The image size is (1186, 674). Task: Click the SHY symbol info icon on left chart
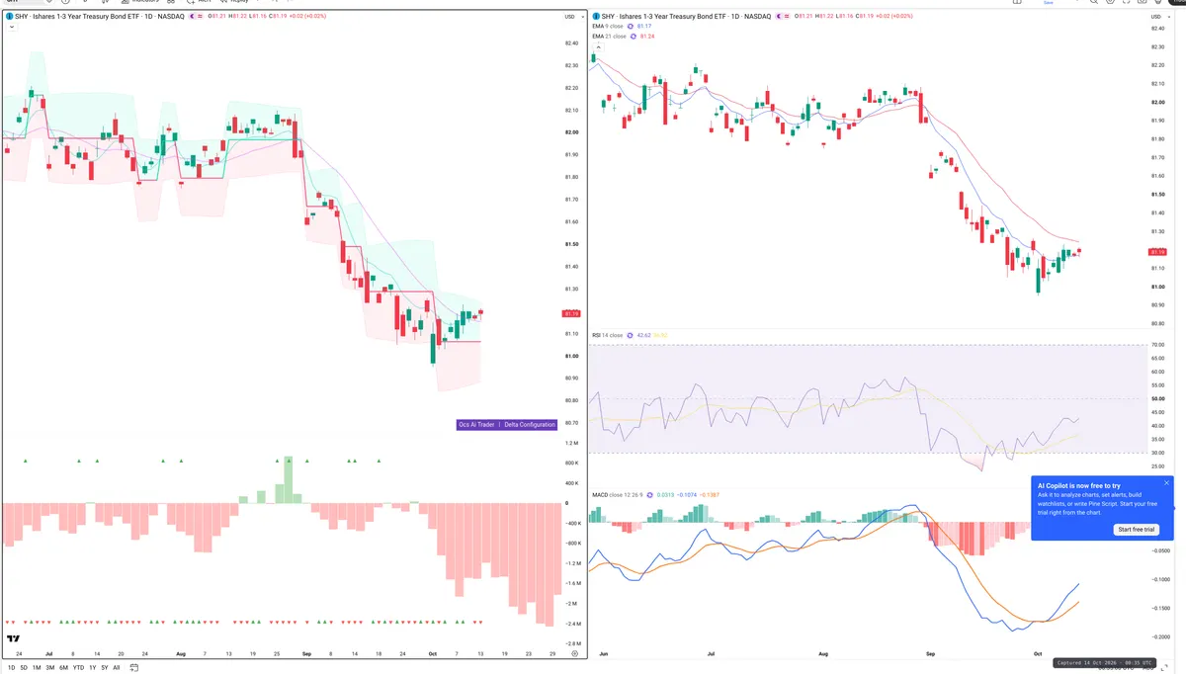[9, 17]
